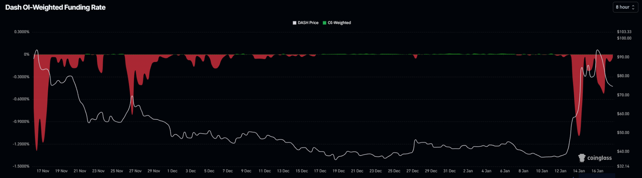The image size is (642, 178).
Task: Click the 25 Dec date label
Action: (x=394, y=171)
